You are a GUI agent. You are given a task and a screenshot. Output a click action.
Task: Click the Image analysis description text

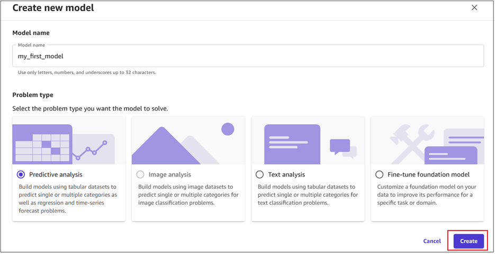tap(188, 195)
